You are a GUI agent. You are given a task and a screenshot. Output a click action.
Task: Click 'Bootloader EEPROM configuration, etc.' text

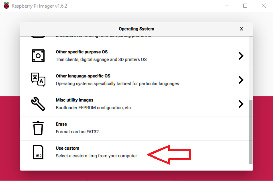pos(94,108)
